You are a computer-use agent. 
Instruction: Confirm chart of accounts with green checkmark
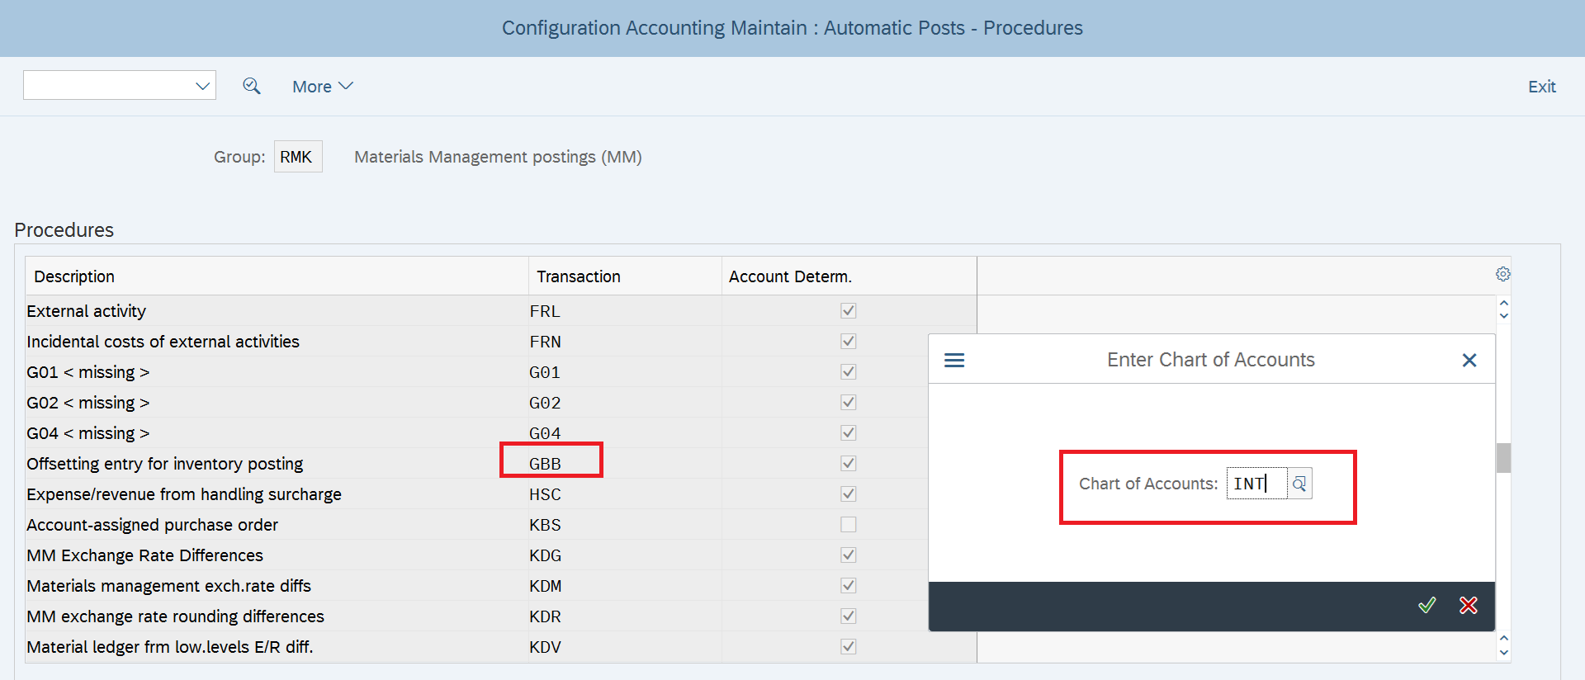(x=1426, y=606)
